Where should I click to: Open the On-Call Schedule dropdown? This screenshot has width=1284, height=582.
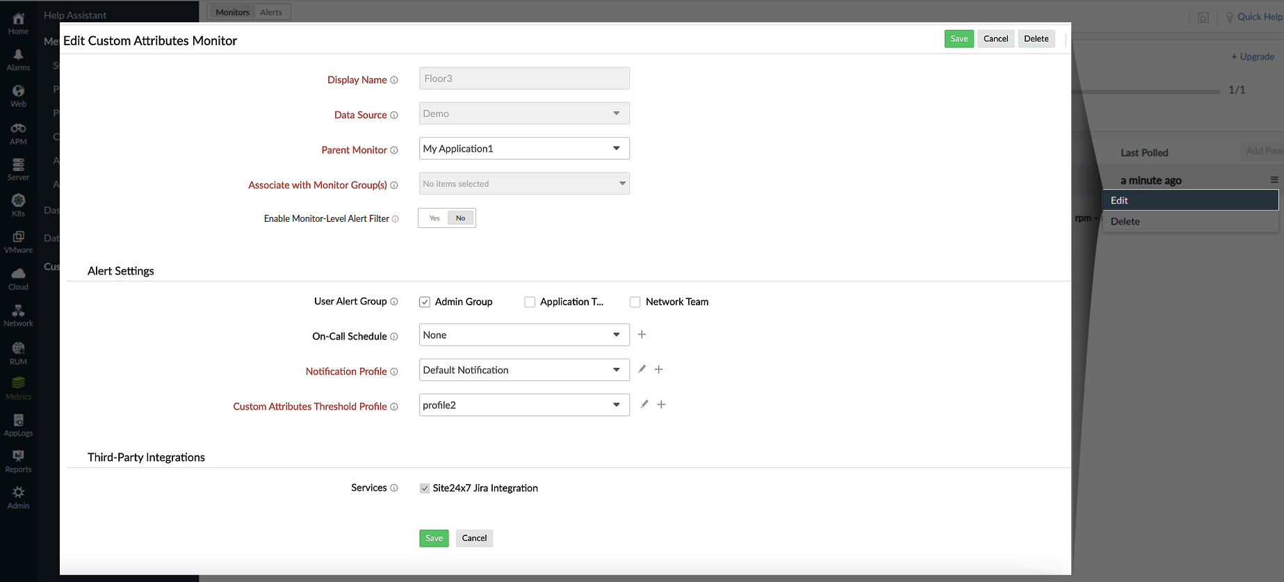tap(524, 335)
